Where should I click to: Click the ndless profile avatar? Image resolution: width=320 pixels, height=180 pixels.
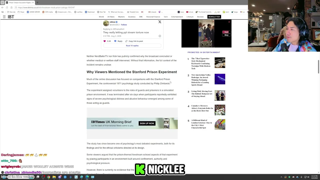coord(106,23)
